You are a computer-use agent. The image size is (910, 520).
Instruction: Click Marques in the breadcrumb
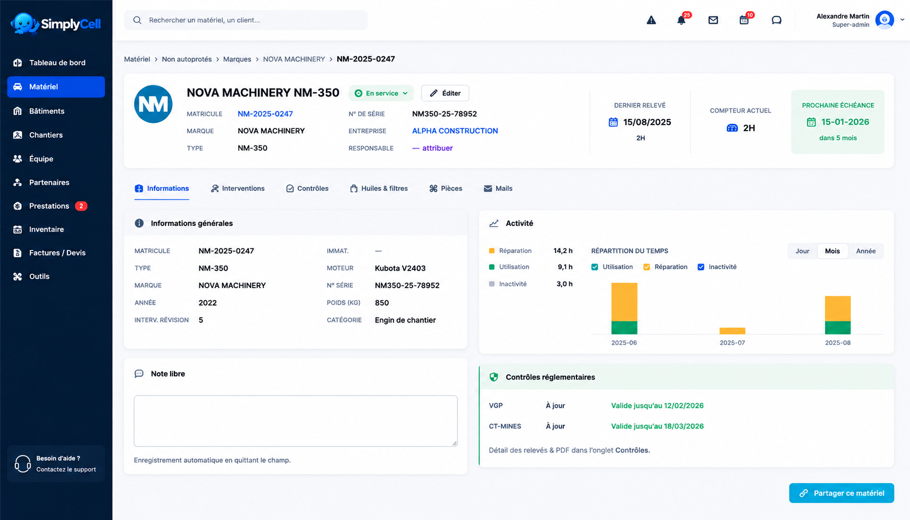pos(237,59)
